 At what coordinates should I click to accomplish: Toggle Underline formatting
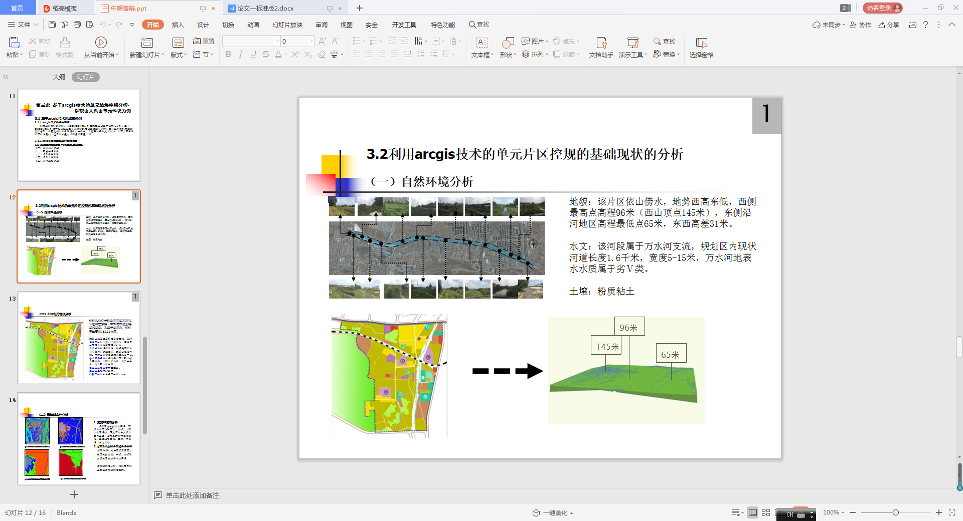(253, 54)
